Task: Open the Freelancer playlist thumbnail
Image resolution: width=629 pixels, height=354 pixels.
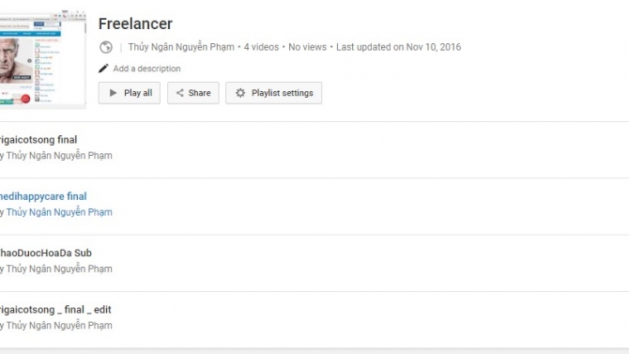Action: click(x=42, y=59)
